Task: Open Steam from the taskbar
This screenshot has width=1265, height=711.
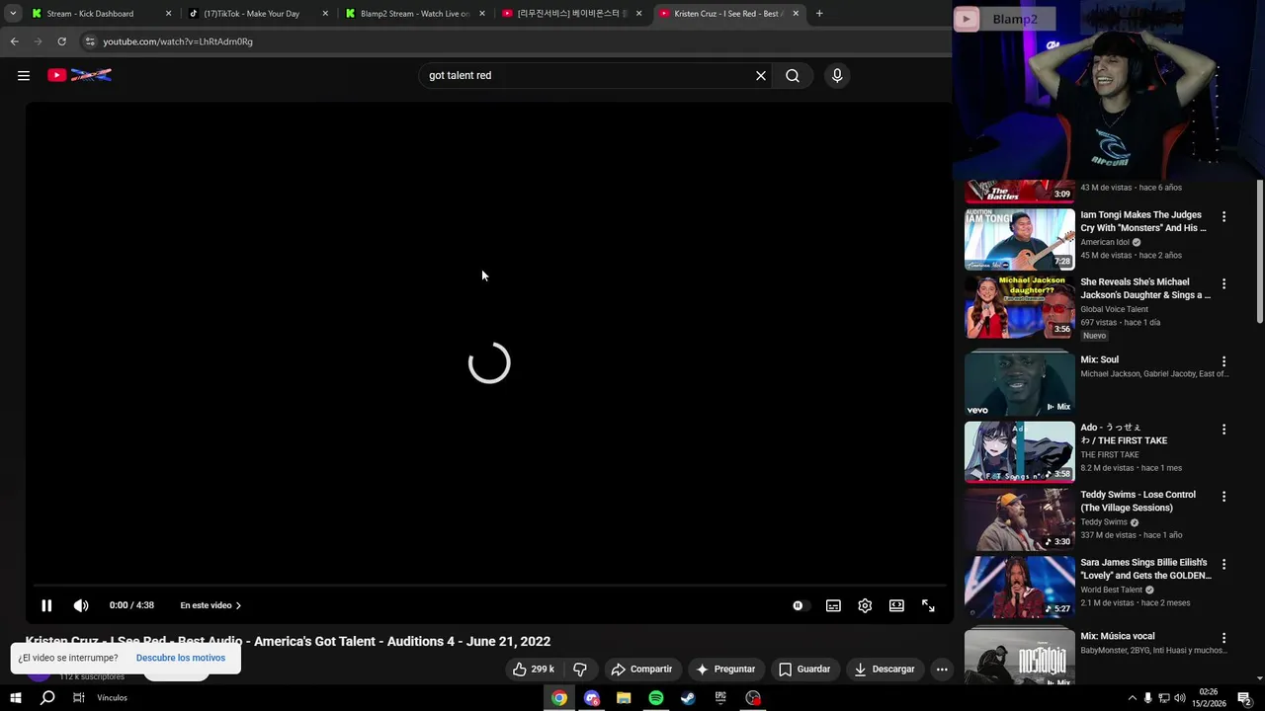Action: [x=688, y=698]
